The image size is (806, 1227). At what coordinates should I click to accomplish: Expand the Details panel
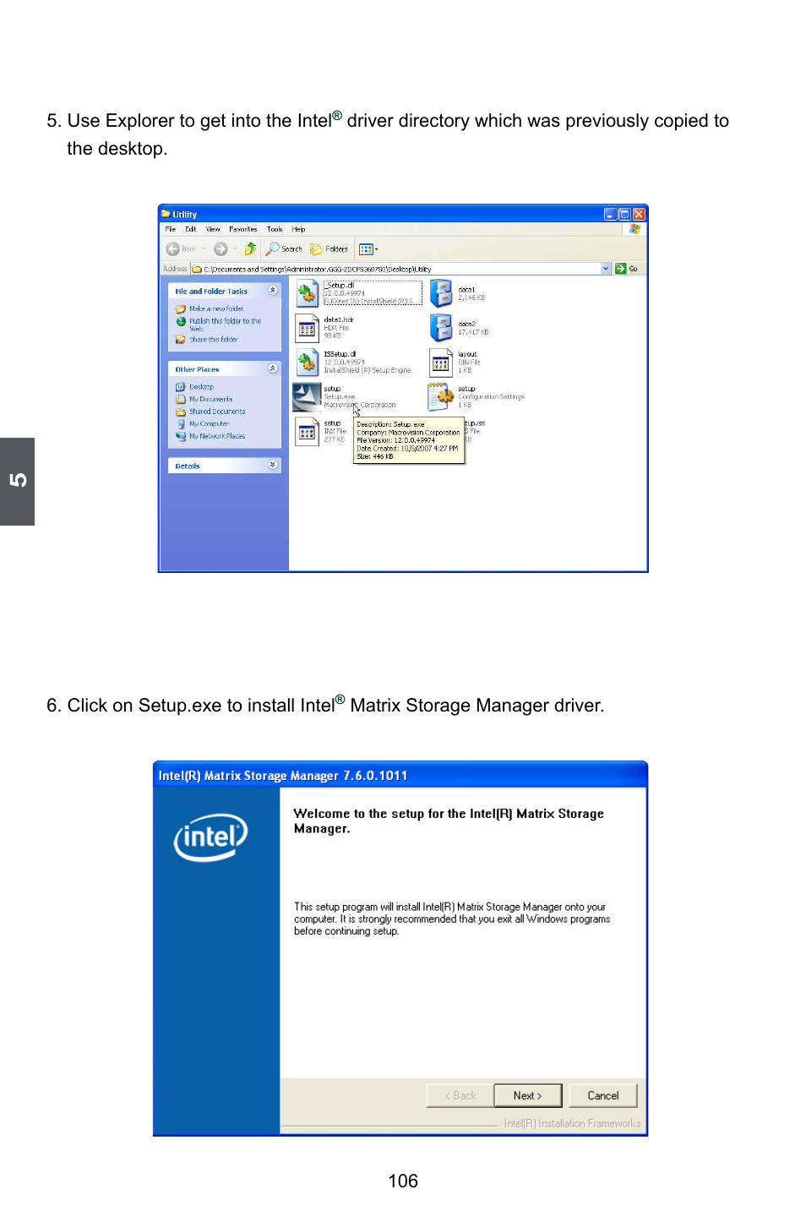pos(273,465)
